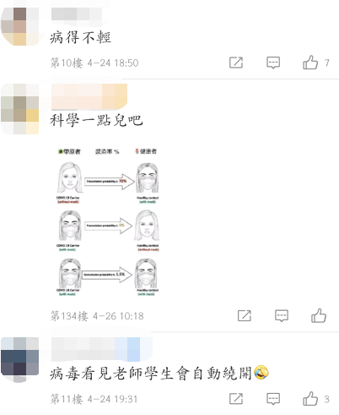Reply to the 第11樓 comment

273,399
